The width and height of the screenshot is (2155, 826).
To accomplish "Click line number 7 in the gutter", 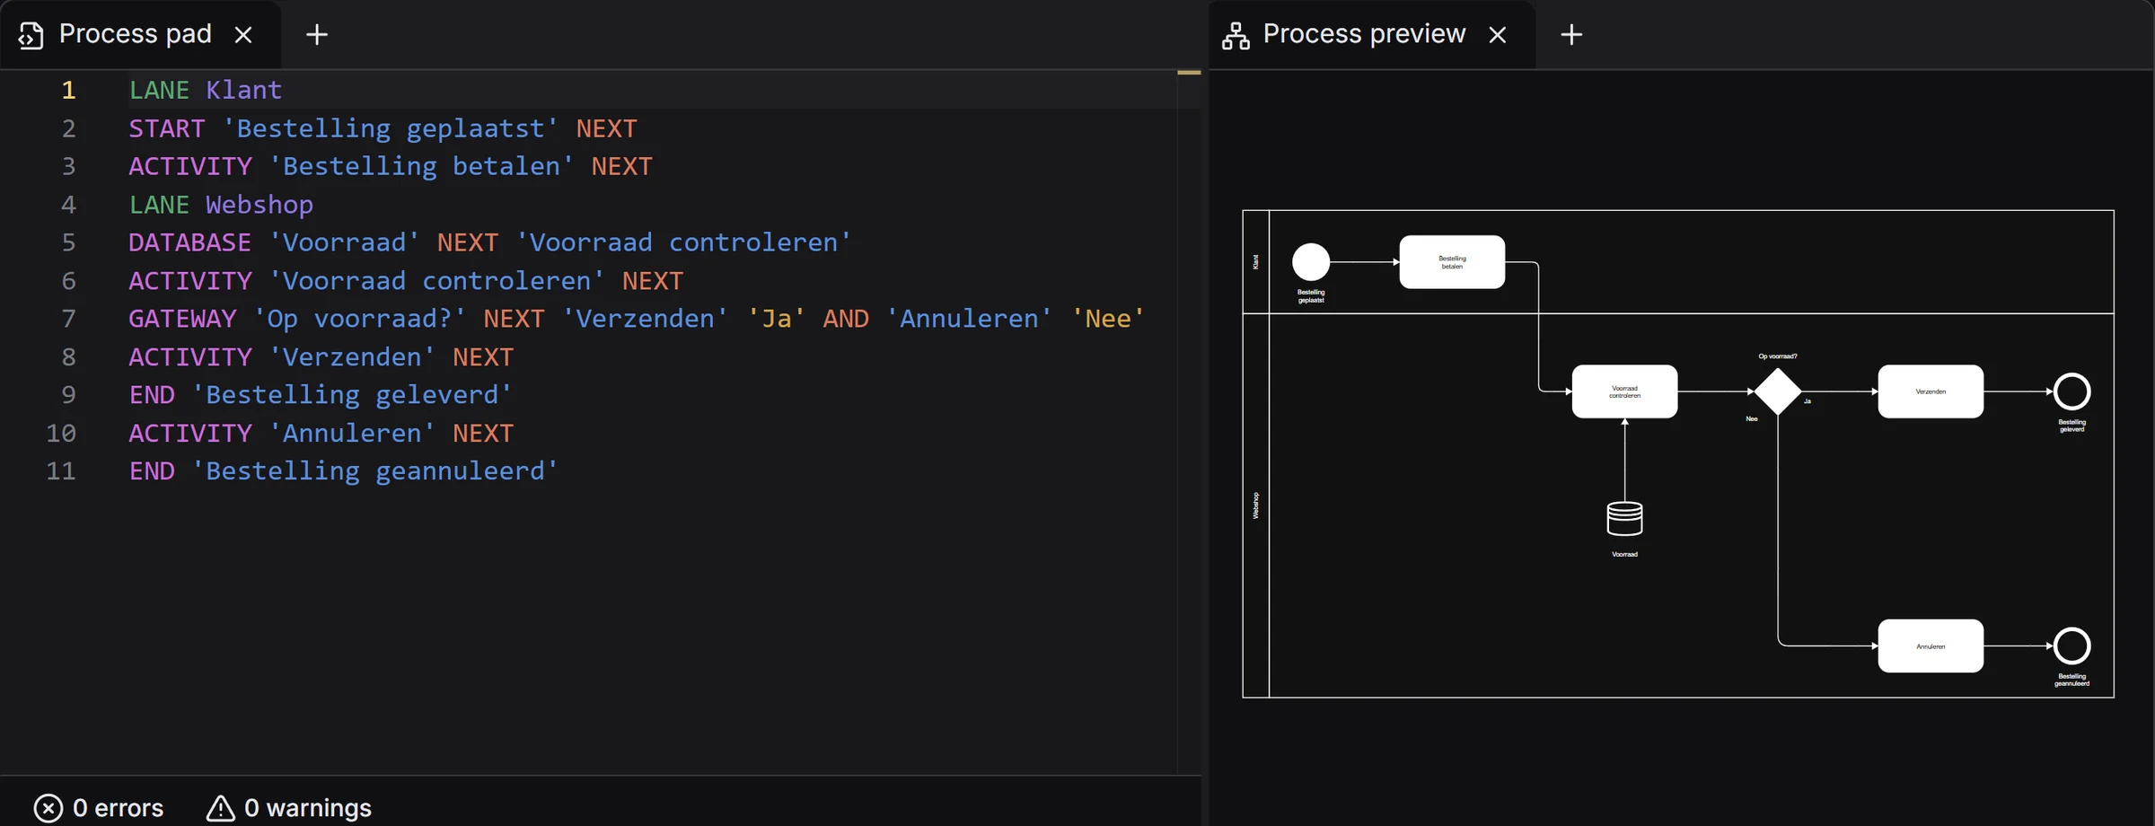I will pyautogui.click(x=69, y=319).
